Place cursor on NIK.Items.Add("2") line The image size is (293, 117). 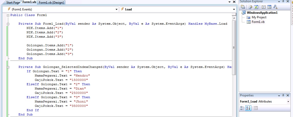click(45, 32)
